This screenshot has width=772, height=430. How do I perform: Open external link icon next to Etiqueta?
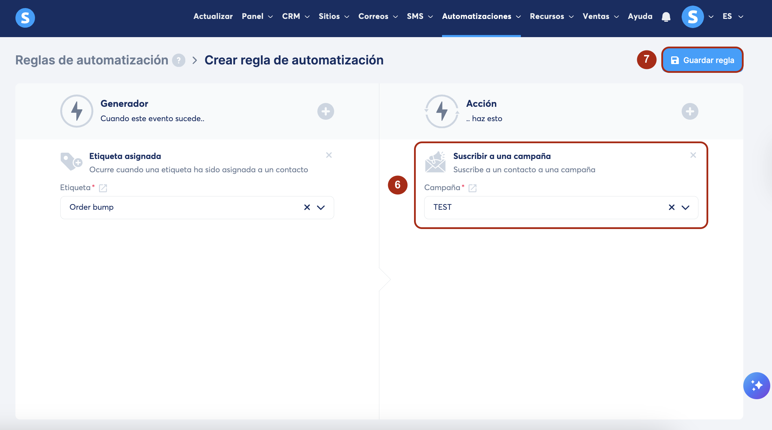[103, 188]
